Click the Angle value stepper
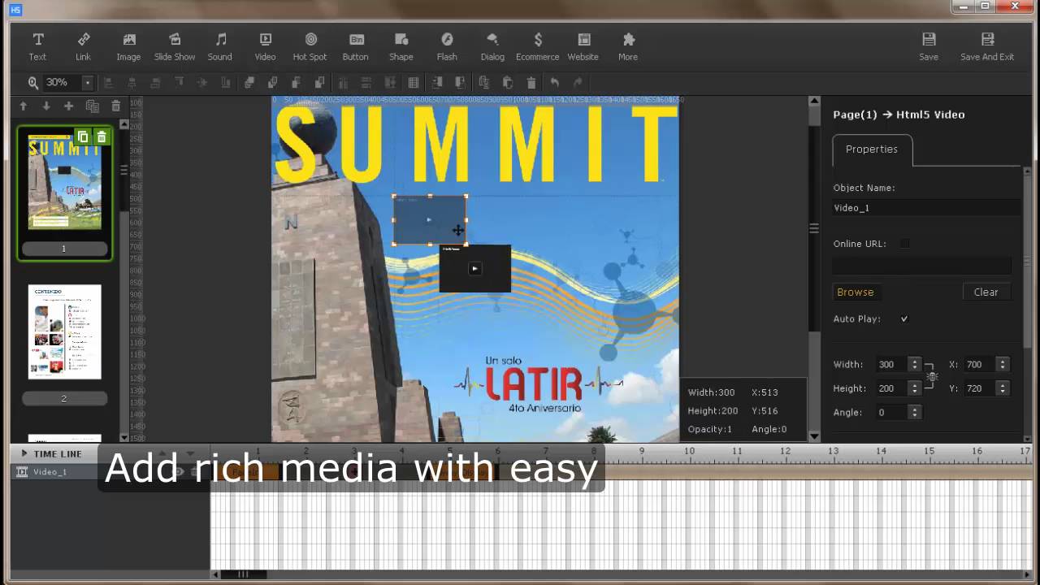This screenshot has height=585, width=1040. click(914, 413)
